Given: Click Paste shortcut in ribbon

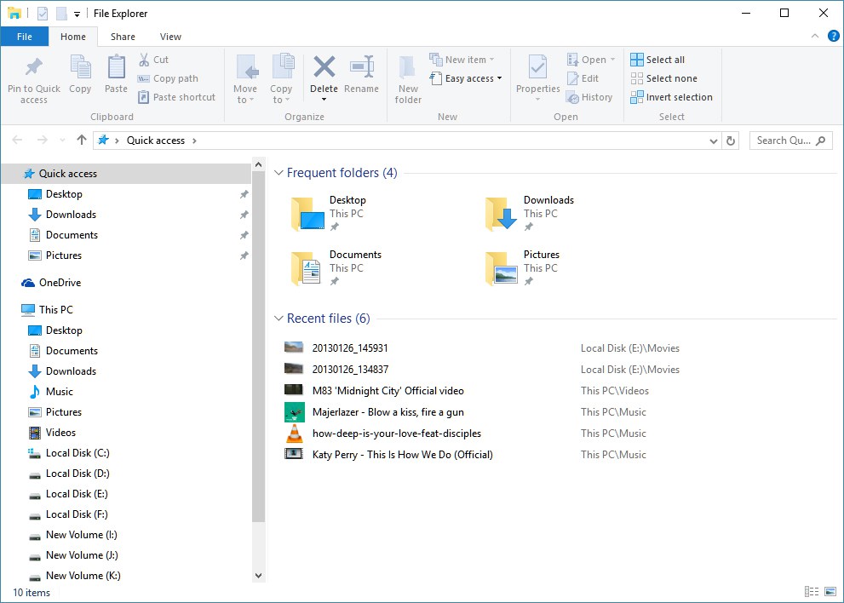Looking at the screenshot, I should point(176,97).
